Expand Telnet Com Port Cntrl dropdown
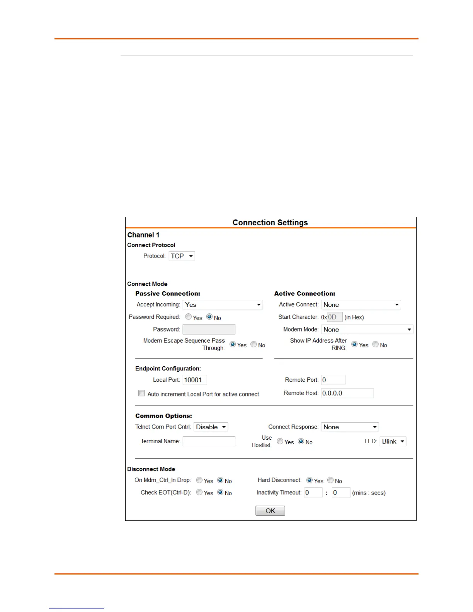 click(x=211, y=427)
